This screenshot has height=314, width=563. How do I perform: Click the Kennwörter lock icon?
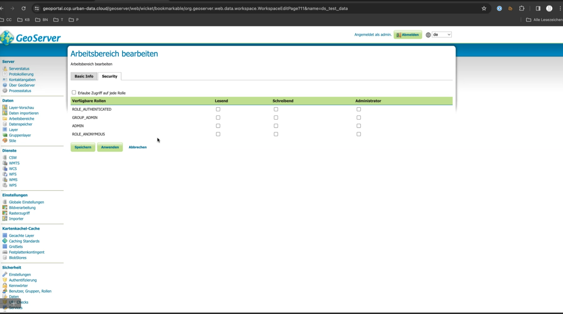pyautogui.click(x=5, y=285)
